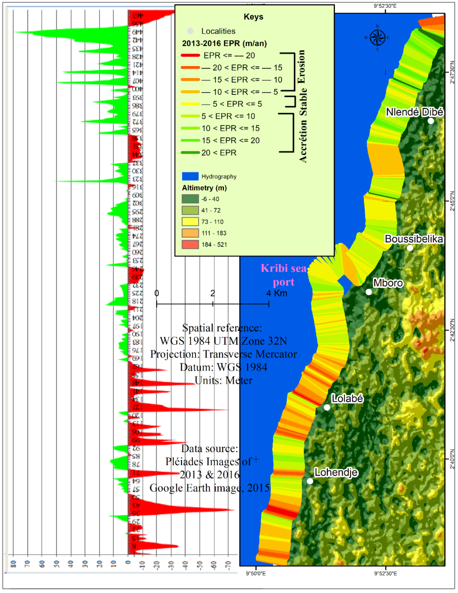This screenshot has height=593, width=458.
Task: Toggle the yellow '-5 < EPR <= 5' legend entry
Action: 190,104
